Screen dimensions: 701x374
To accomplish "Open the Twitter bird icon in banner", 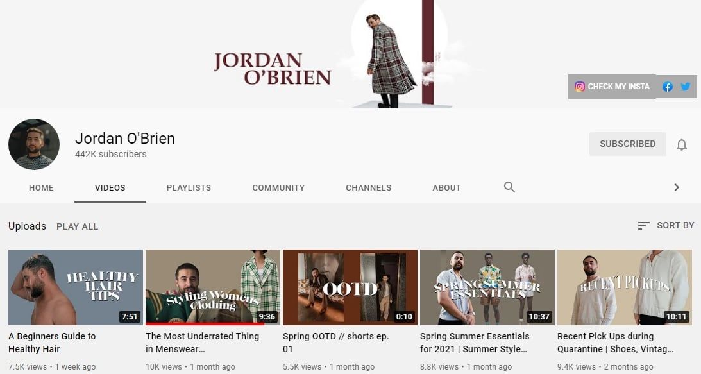I will click(x=686, y=87).
